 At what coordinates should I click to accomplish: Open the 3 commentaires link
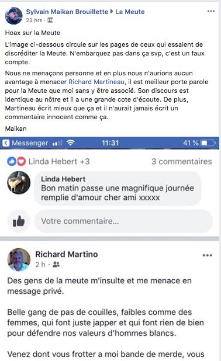[x=182, y=162]
